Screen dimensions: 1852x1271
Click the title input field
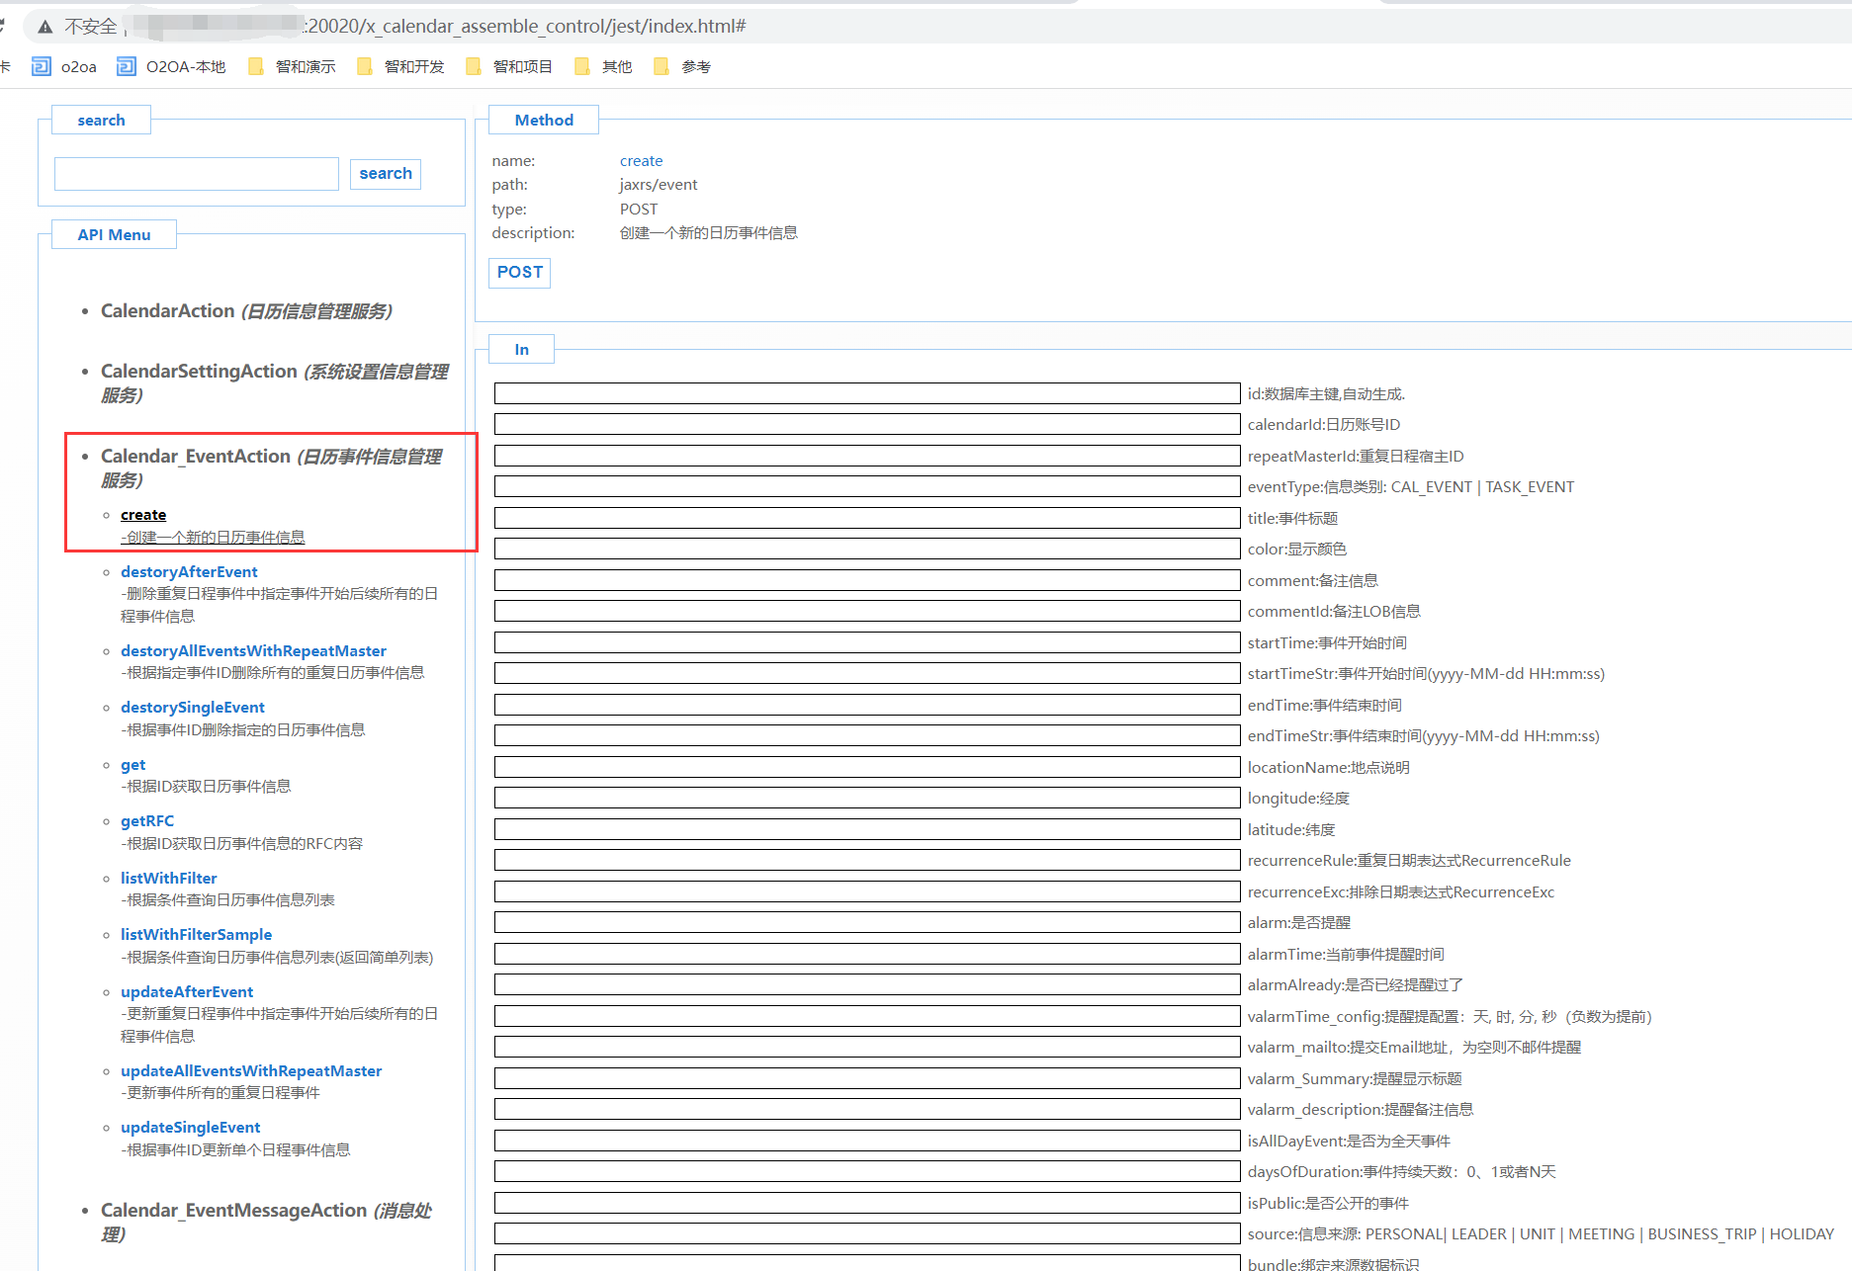click(x=866, y=518)
